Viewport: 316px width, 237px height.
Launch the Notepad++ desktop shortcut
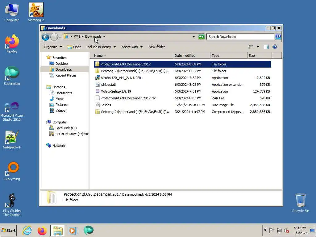pos(12,139)
